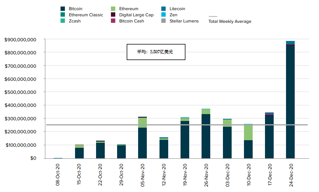Viewport: 319px width, 192px height.
Task: Click the Zen legend color swatch
Action: tap(163, 14)
